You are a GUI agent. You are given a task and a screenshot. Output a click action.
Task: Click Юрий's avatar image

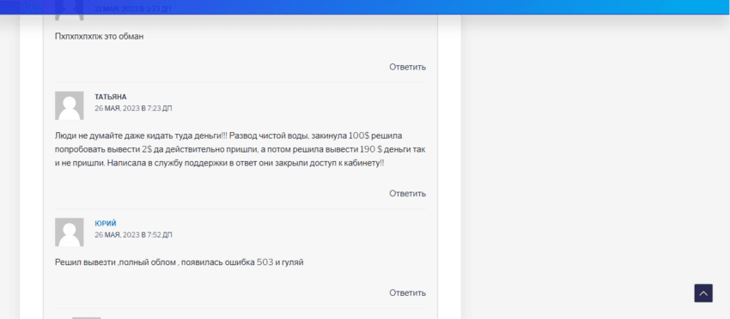point(70,232)
